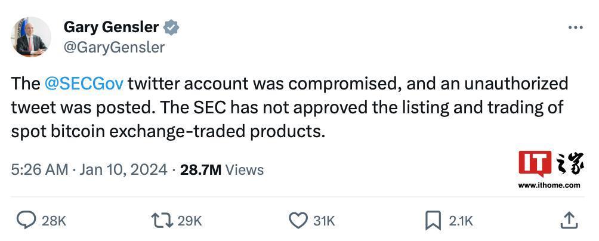
Task: Bookmark the tweet with the bookmark icon
Action: click(433, 221)
